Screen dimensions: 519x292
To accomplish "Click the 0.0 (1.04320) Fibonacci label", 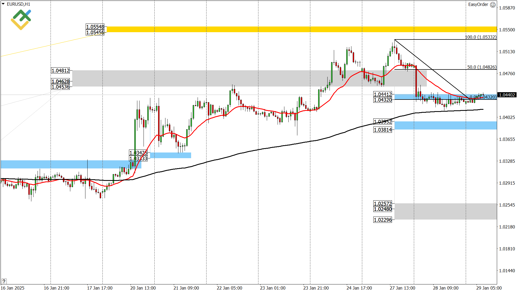I will [x=484, y=97].
